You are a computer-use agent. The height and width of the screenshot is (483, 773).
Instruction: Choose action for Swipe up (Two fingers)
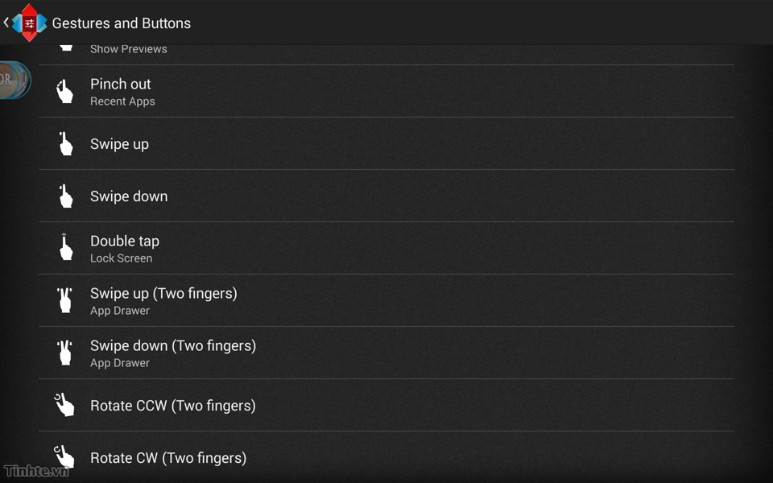point(386,300)
